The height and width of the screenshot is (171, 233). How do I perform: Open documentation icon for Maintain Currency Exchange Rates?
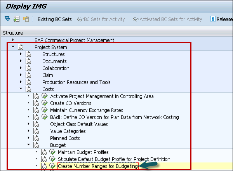[x=36, y=110]
